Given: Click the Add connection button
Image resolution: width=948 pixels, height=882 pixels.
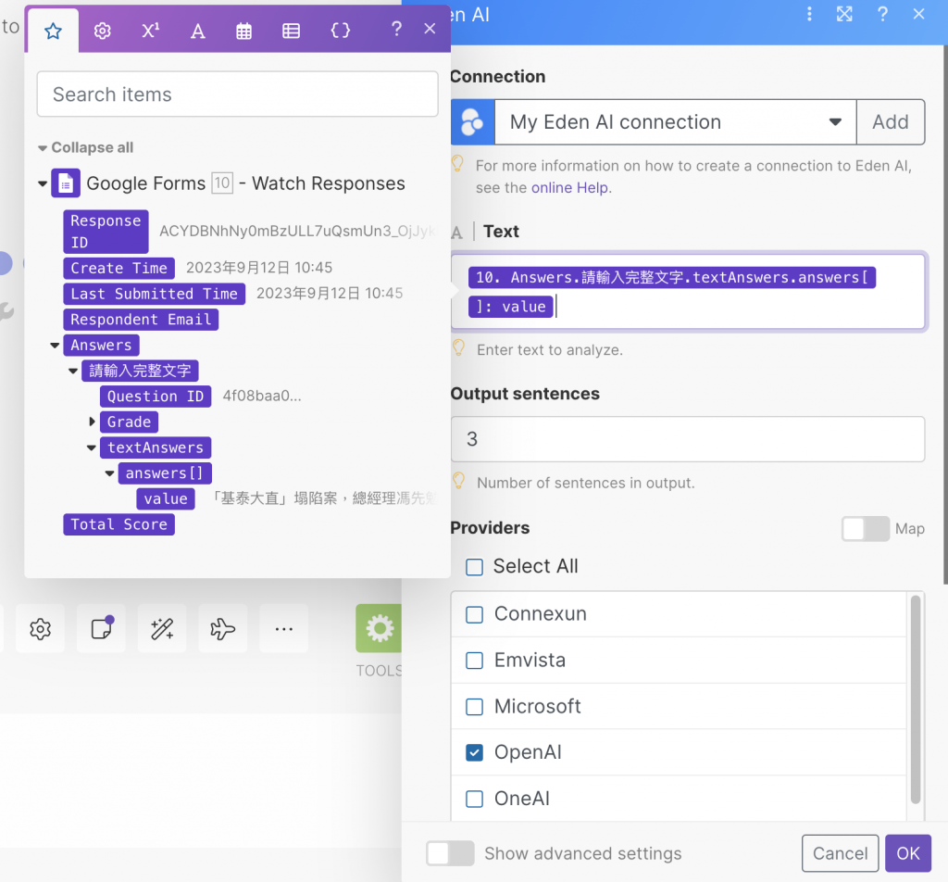Looking at the screenshot, I should point(890,122).
